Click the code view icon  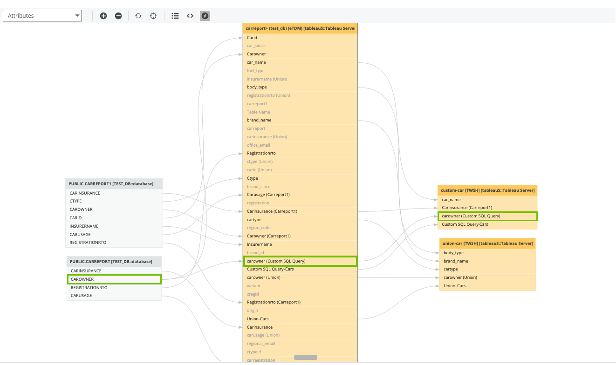[x=190, y=16]
